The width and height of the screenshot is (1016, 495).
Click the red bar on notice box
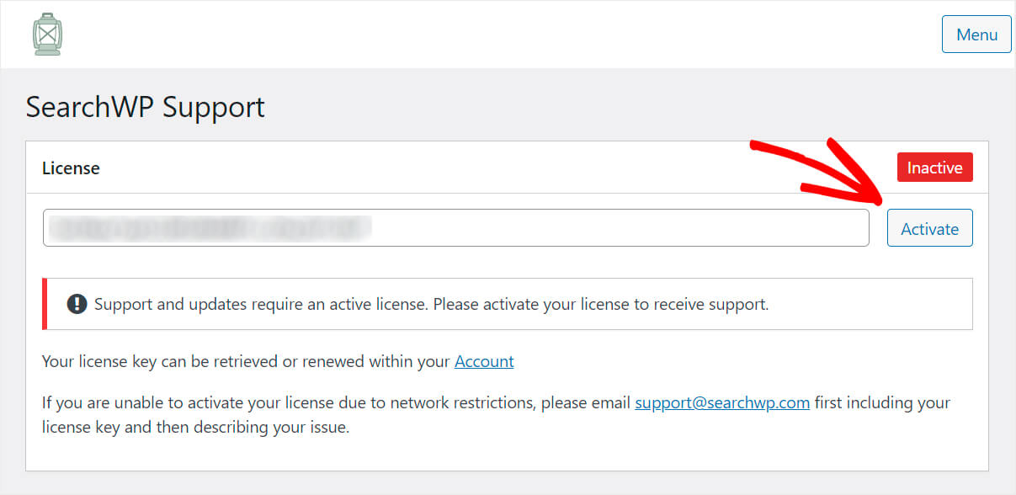click(45, 304)
